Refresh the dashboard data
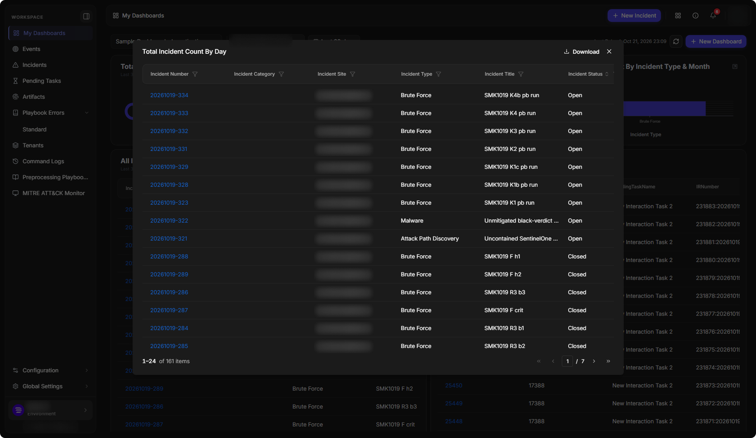This screenshot has width=756, height=438. (676, 41)
